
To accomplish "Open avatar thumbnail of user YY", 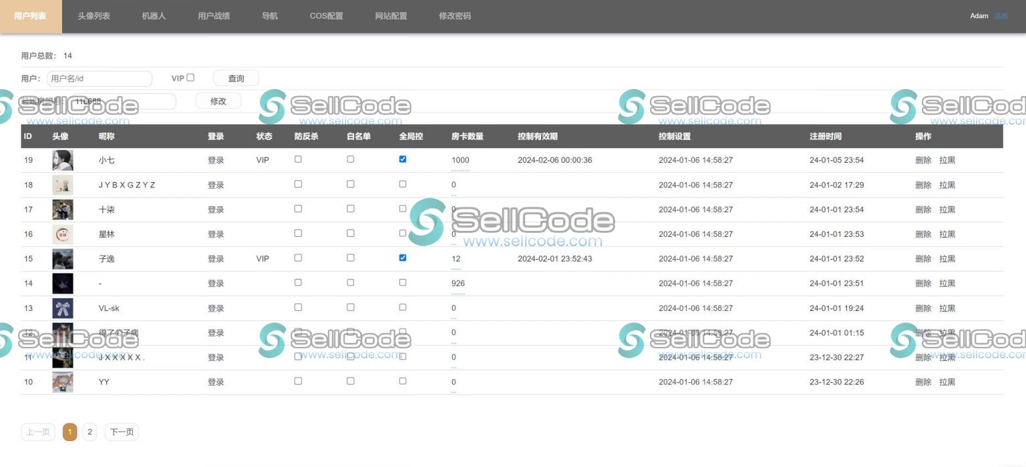I will point(63,382).
